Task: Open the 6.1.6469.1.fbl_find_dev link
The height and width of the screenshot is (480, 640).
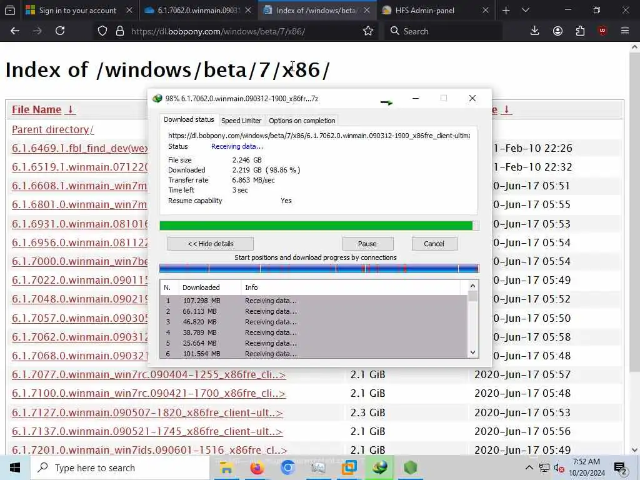Action: pos(79,148)
